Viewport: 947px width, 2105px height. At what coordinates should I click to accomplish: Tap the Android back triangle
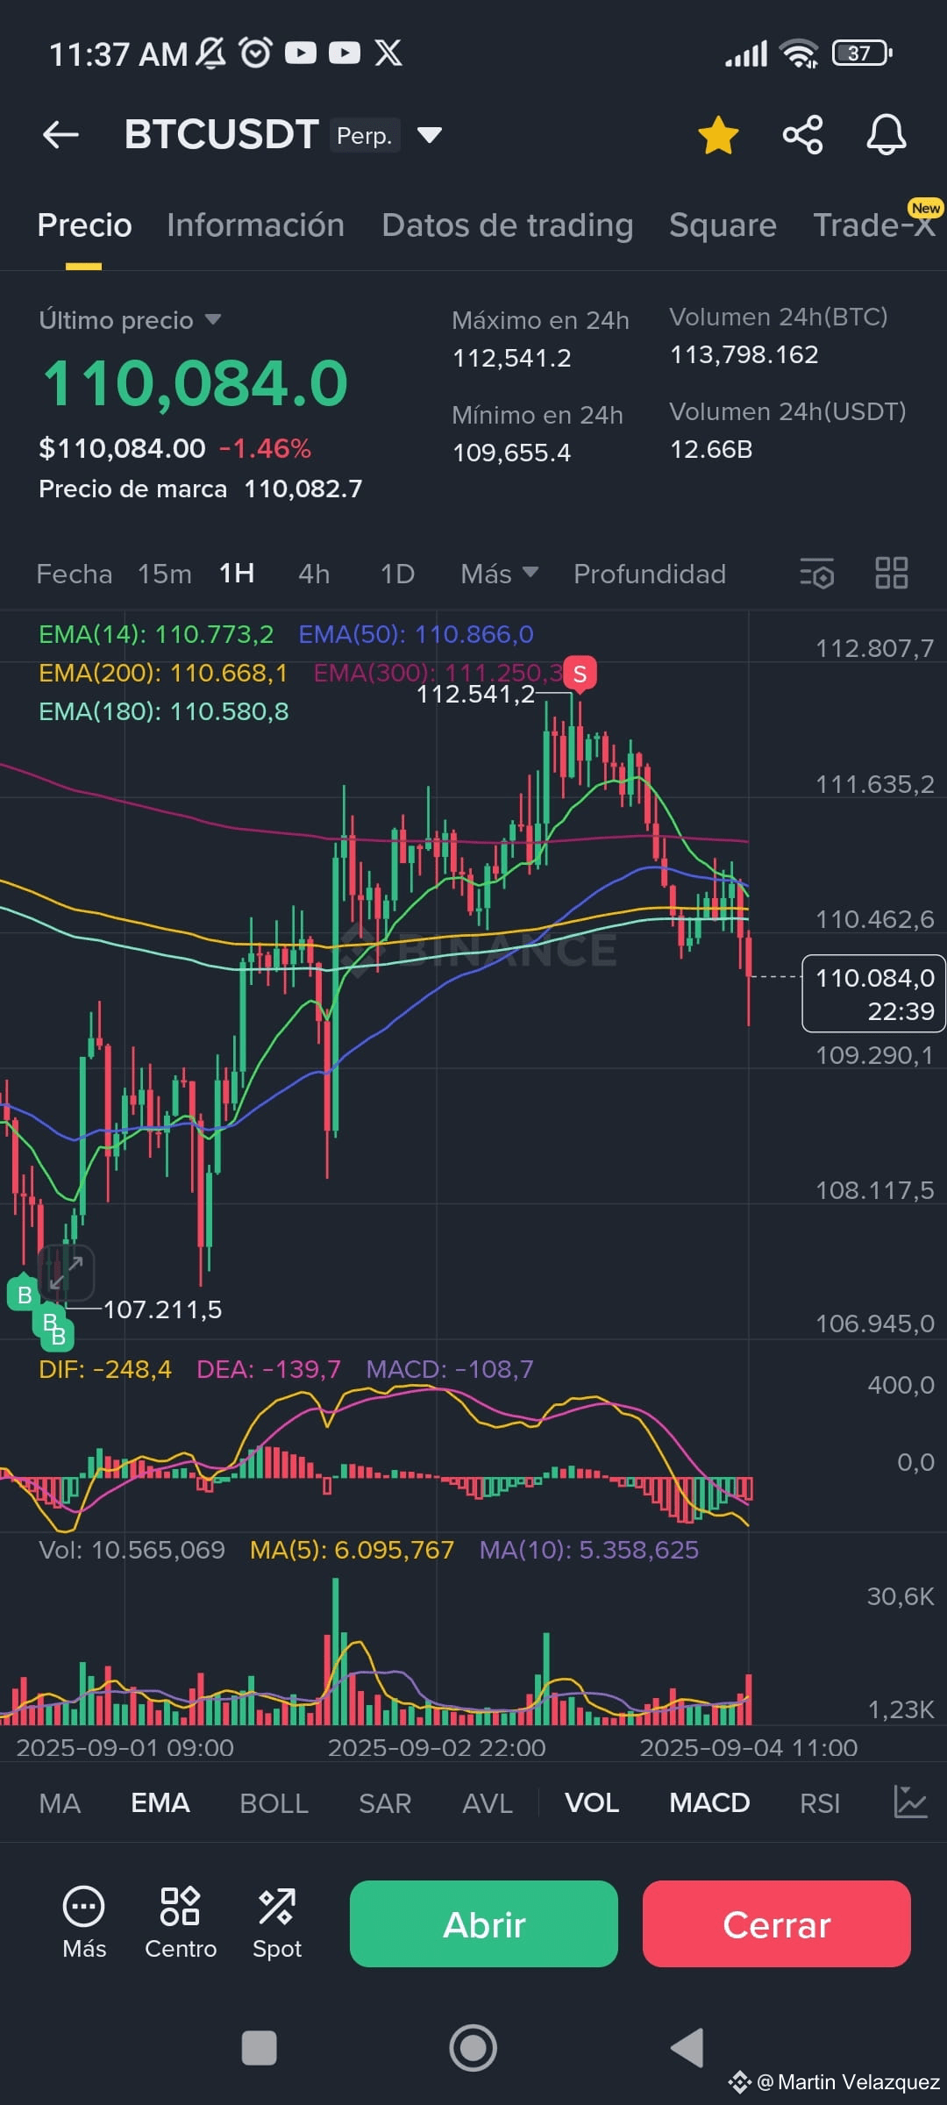point(687,2048)
